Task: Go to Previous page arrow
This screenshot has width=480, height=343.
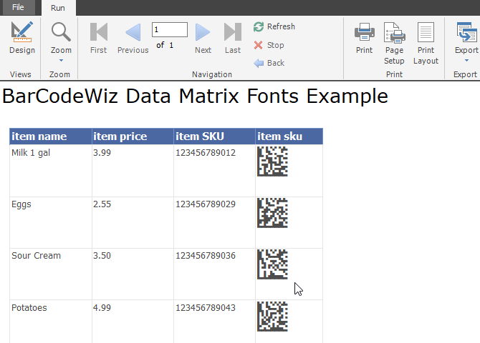Action: [x=133, y=31]
